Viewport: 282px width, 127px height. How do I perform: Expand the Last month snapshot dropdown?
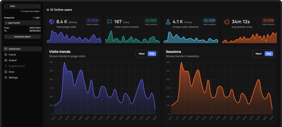pos(22,23)
